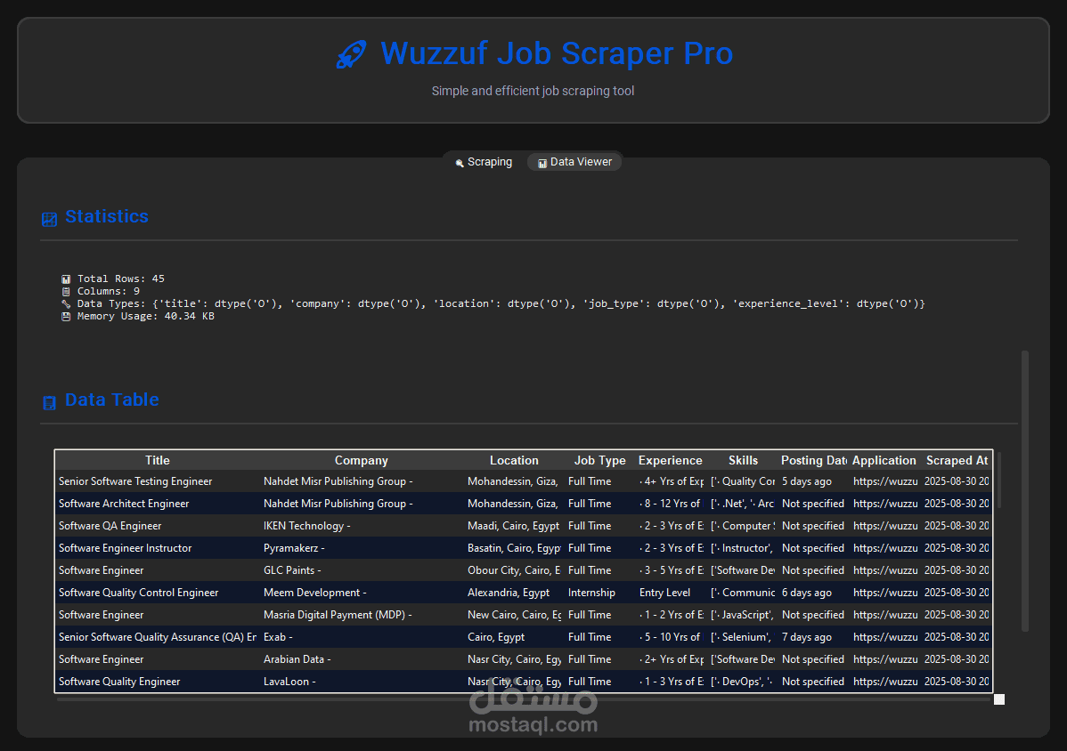The height and width of the screenshot is (751, 1067).
Task: Click the Alexandria, Egypt location cell
Action: tap(514, 593)
